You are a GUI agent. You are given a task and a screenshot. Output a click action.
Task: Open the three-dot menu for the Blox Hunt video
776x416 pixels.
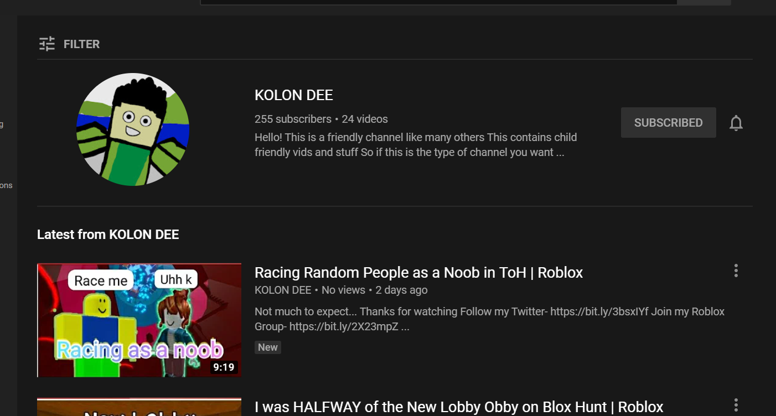736,405
